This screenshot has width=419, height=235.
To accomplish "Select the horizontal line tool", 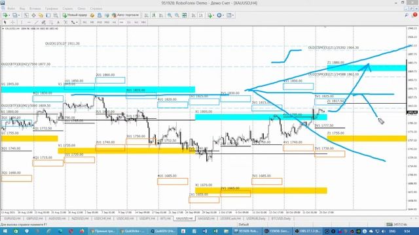I will click(x=29, y=22).
